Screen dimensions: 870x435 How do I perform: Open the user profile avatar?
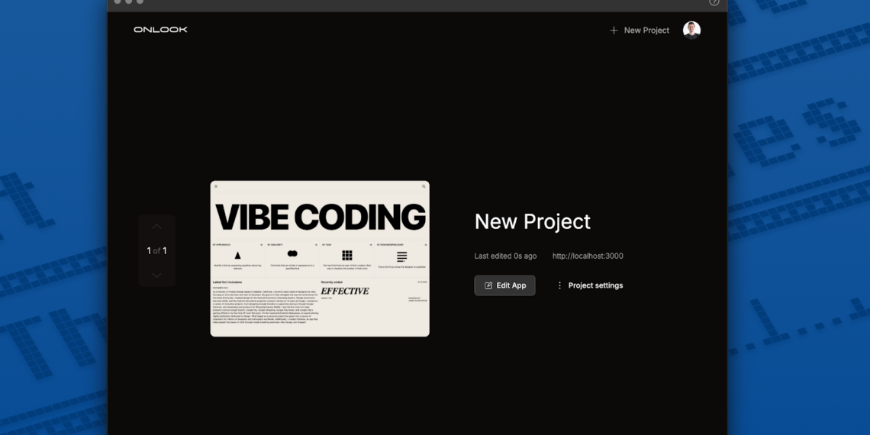pos(691,30)
